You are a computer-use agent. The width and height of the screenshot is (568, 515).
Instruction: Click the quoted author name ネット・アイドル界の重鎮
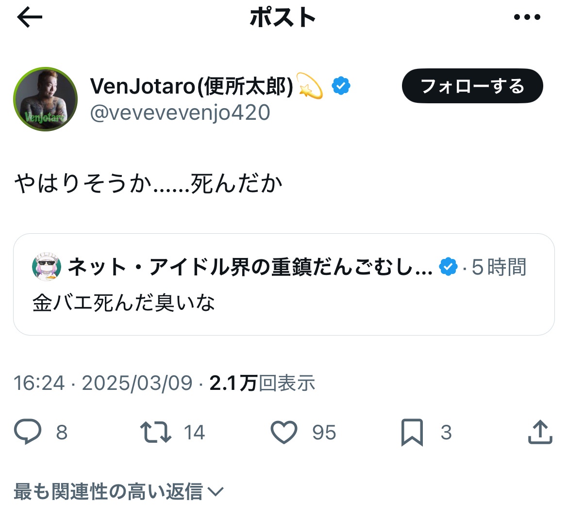250,267
